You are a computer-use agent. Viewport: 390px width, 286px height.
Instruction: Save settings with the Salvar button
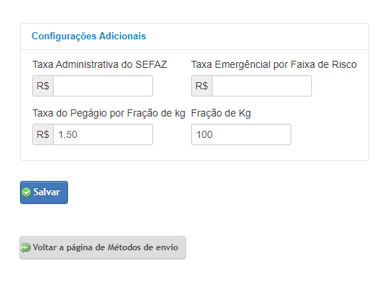coord(44,192)
